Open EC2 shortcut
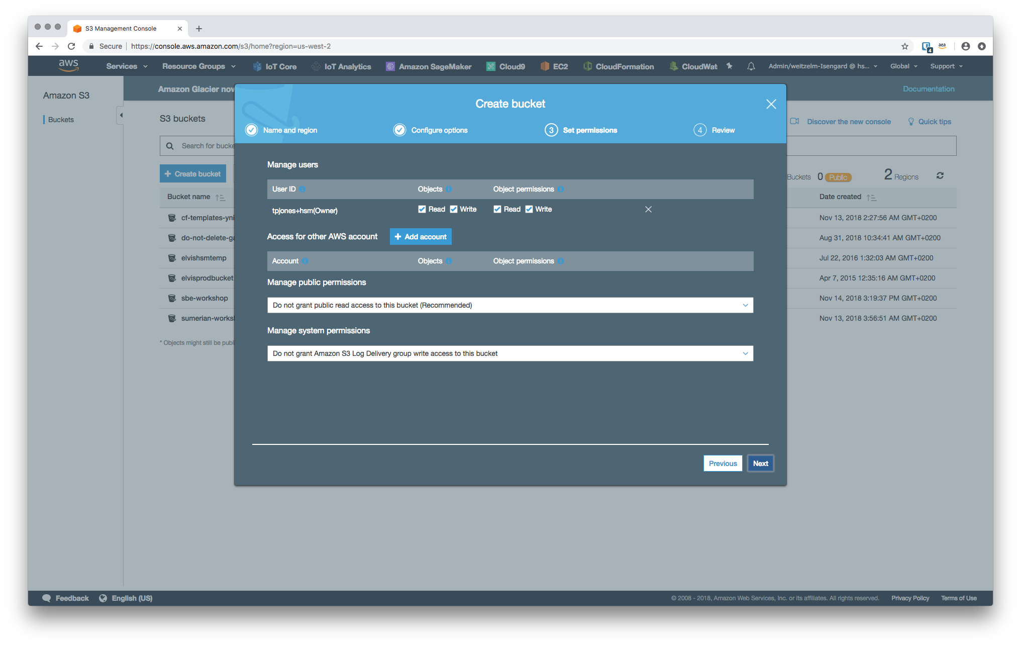The image size is (1021, 646). 554,66
